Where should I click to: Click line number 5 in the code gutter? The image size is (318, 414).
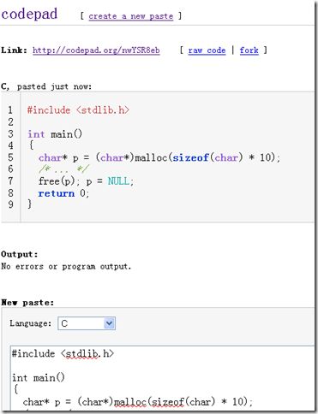coord(10,157)
